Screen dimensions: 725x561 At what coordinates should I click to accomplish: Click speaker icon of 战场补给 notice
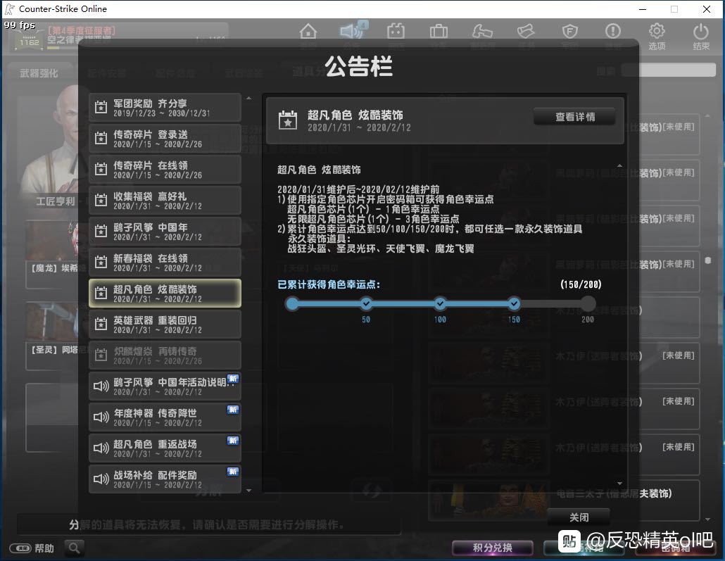click(x=101, y=479)
